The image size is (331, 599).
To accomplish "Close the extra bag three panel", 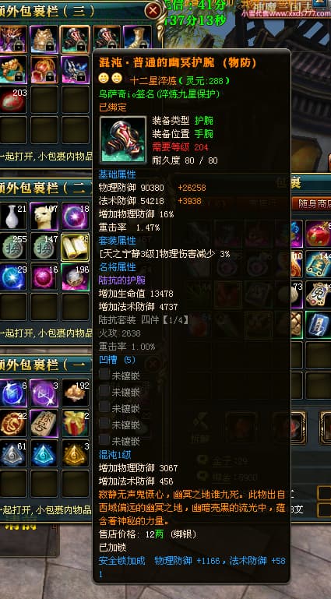I will tap(153, 11).
